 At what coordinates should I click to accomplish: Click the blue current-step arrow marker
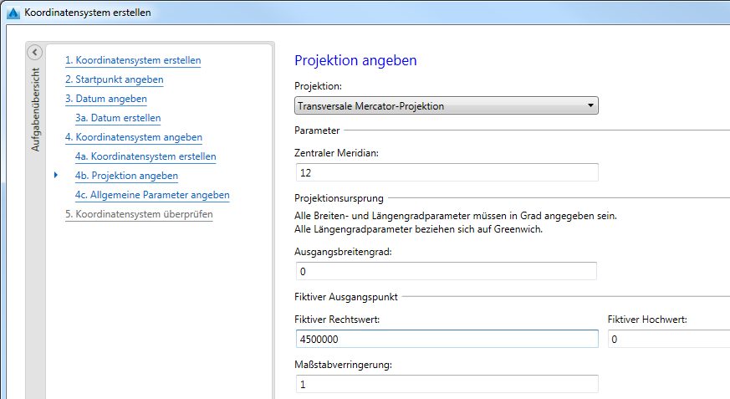pyautogui.click(x=55, y=176)
